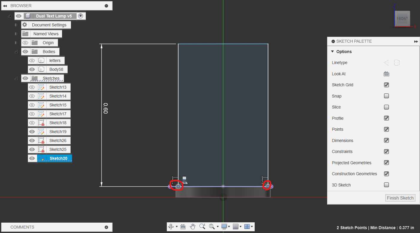
Task: Click the minus icon beside Sketch Palette title
Action: point(333,42)
